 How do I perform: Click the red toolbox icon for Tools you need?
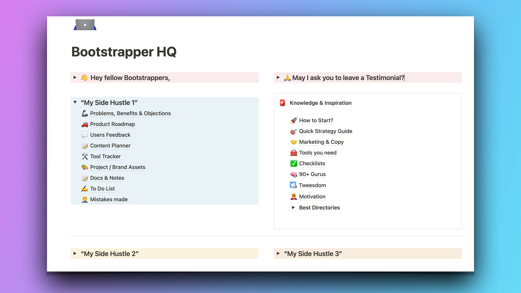click(x=294, y=153)
